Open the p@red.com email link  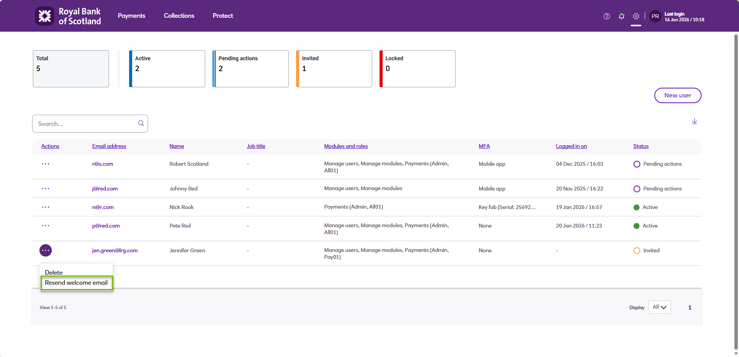pyautogui.click(x=106, y=226)
